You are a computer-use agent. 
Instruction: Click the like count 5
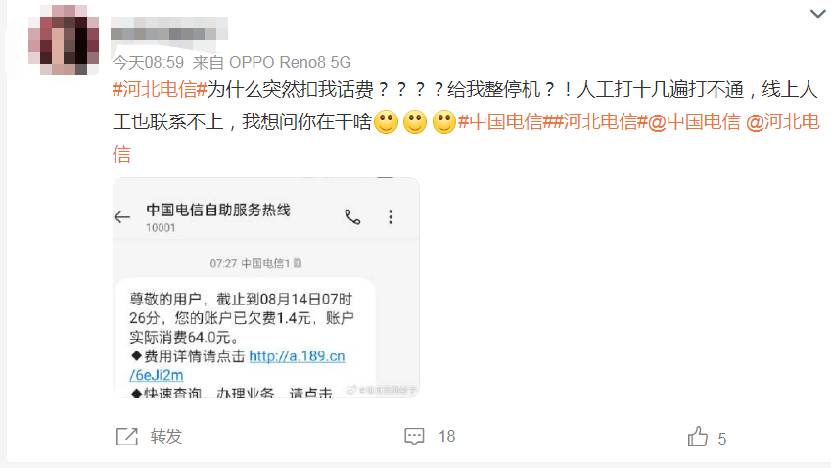721,439
